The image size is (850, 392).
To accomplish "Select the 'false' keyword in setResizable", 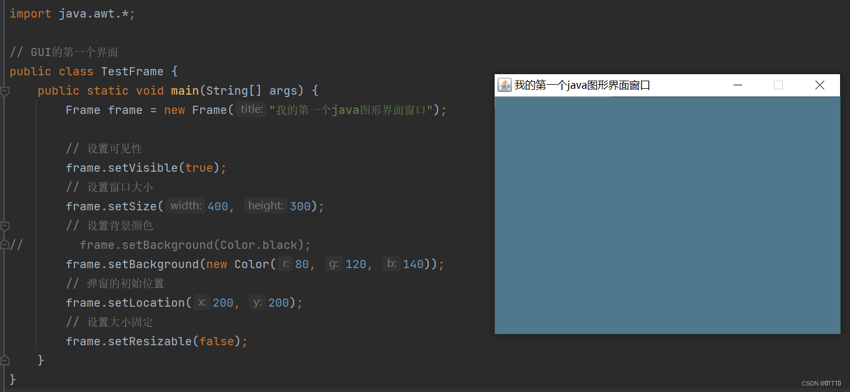I will pos(217,341).
